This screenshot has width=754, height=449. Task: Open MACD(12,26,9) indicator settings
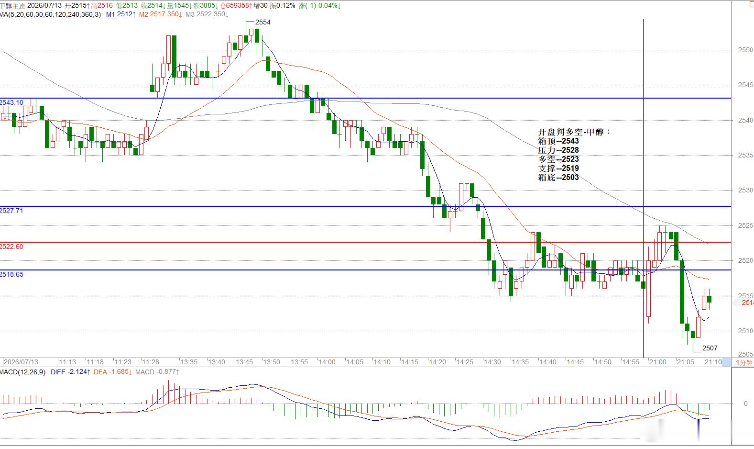(23, 372)
